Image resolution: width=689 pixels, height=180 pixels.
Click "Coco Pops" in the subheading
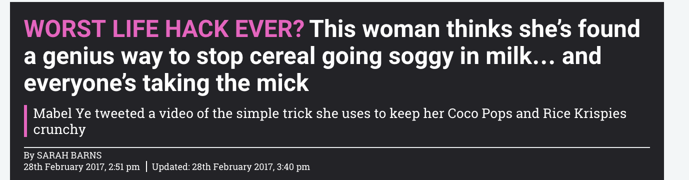[477, 113]
